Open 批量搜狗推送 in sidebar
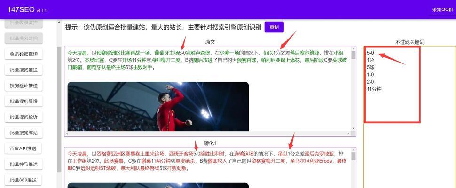Image resolution: width=456 pixels, height=188 pixels. [x=24, y=70]
